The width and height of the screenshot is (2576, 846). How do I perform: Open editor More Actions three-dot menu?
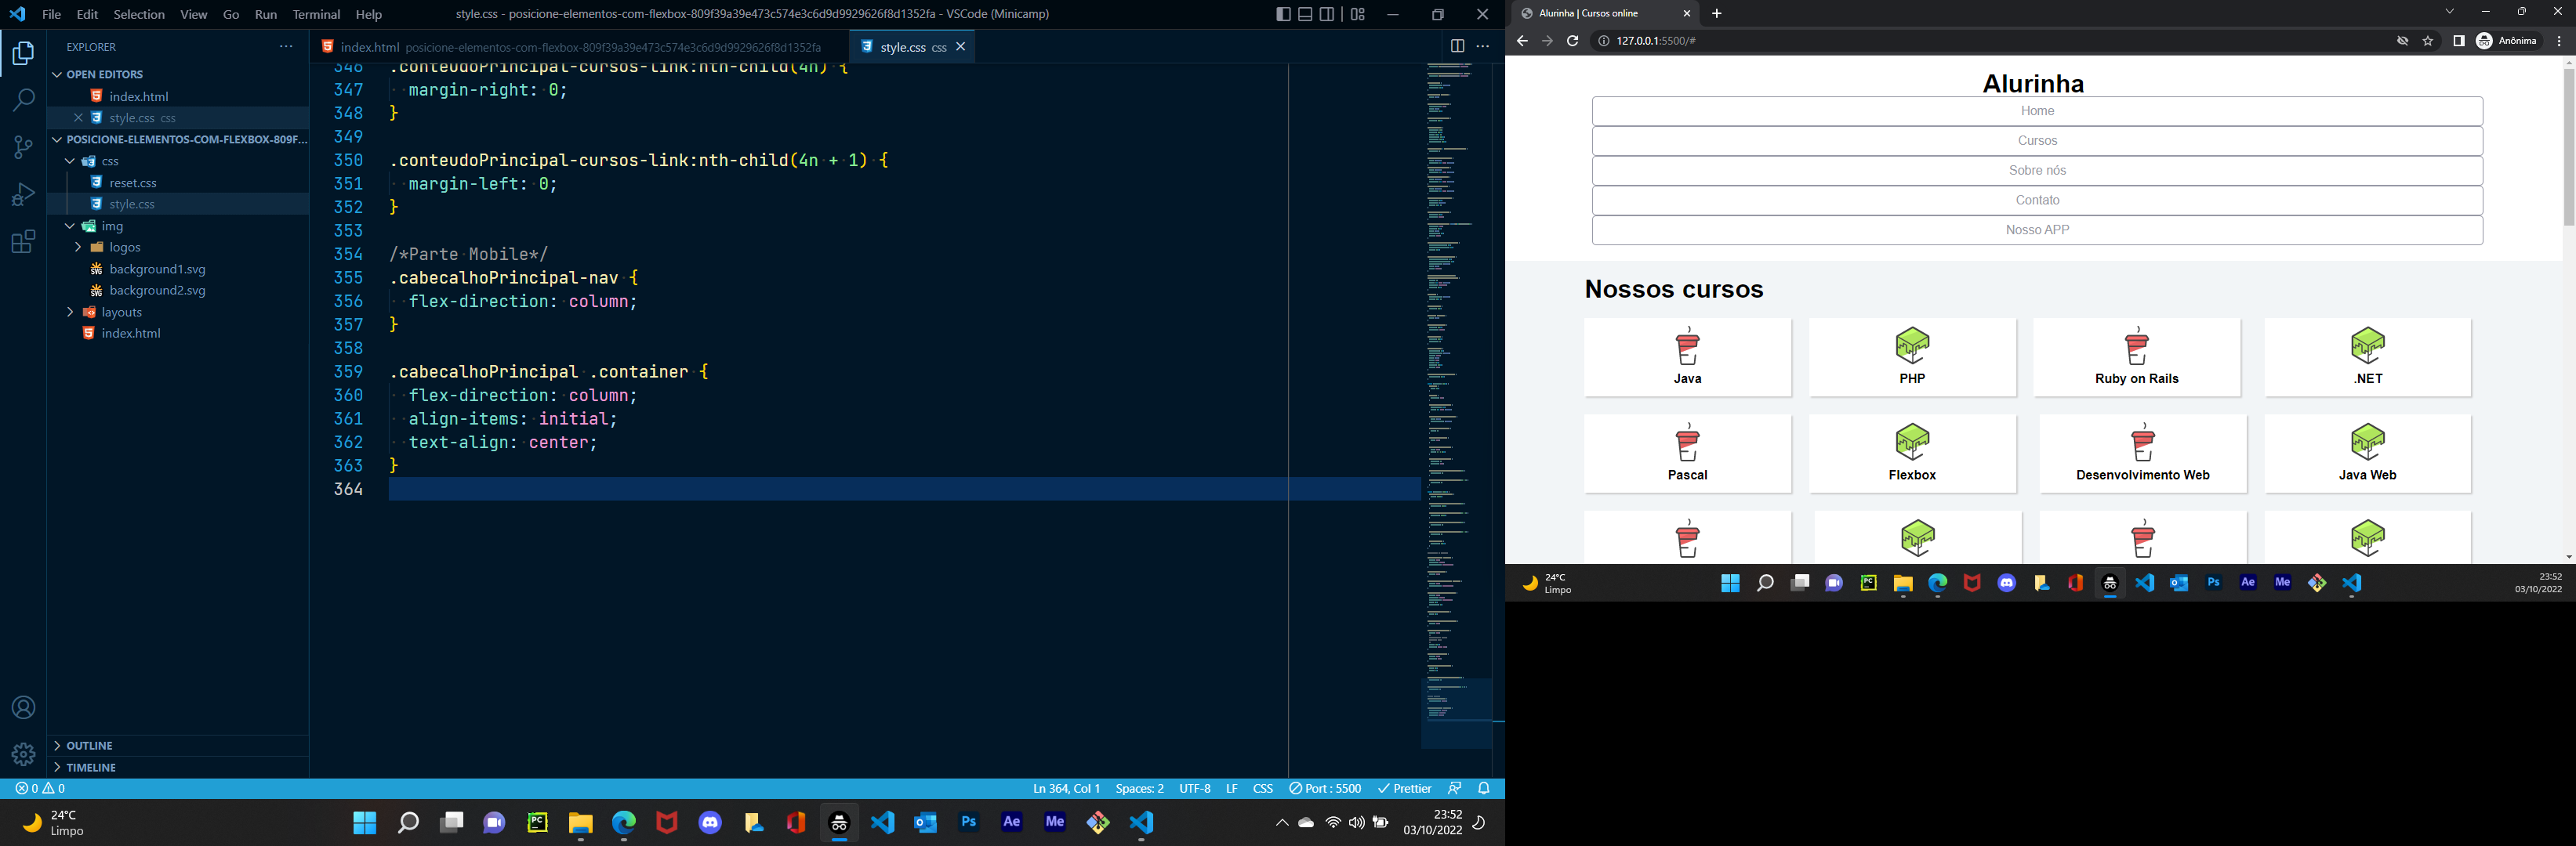(x=1483, y=47)
